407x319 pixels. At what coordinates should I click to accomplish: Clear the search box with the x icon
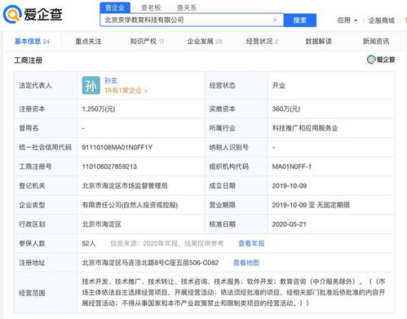275,20
